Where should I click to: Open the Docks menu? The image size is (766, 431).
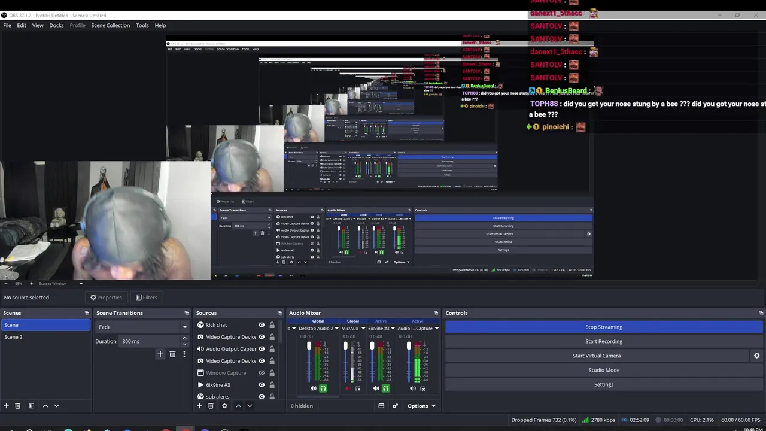click(56, 25)
